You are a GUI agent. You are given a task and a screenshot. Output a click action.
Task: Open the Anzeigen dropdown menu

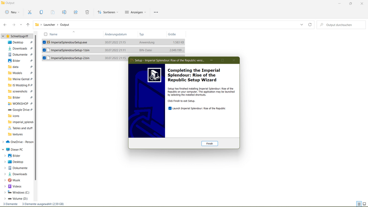[135, 12]
